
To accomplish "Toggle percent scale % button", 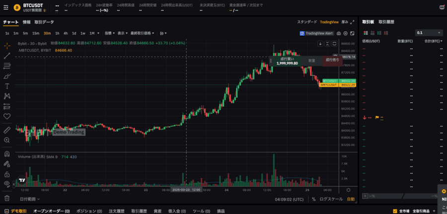I will coord(313,199).
